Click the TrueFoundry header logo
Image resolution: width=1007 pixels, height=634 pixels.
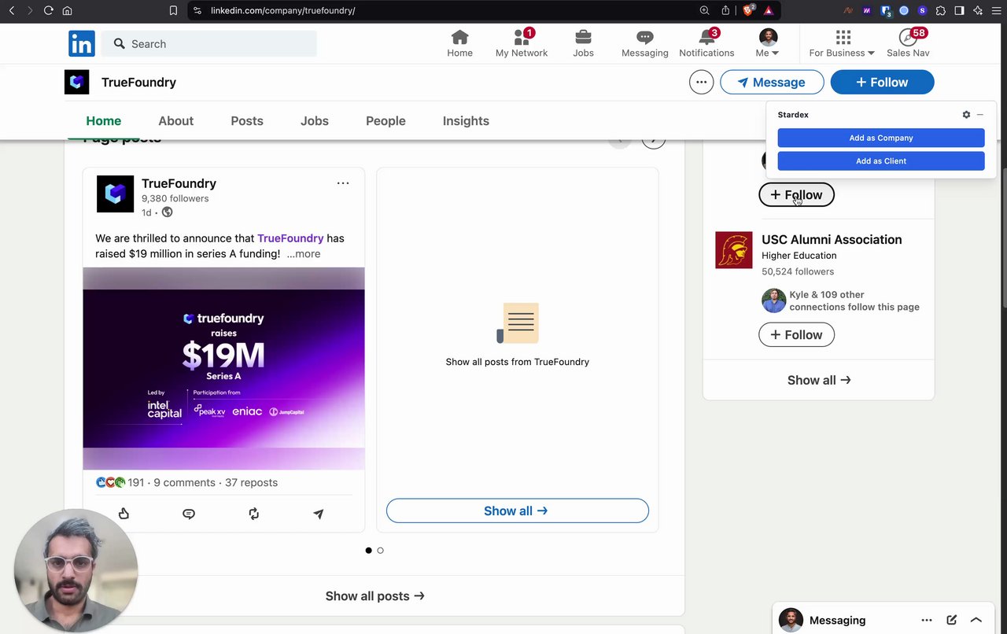[77, 82]
